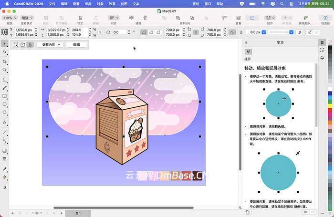
Task: Add a page with plus button at left
Action: [x=12, y=213]
